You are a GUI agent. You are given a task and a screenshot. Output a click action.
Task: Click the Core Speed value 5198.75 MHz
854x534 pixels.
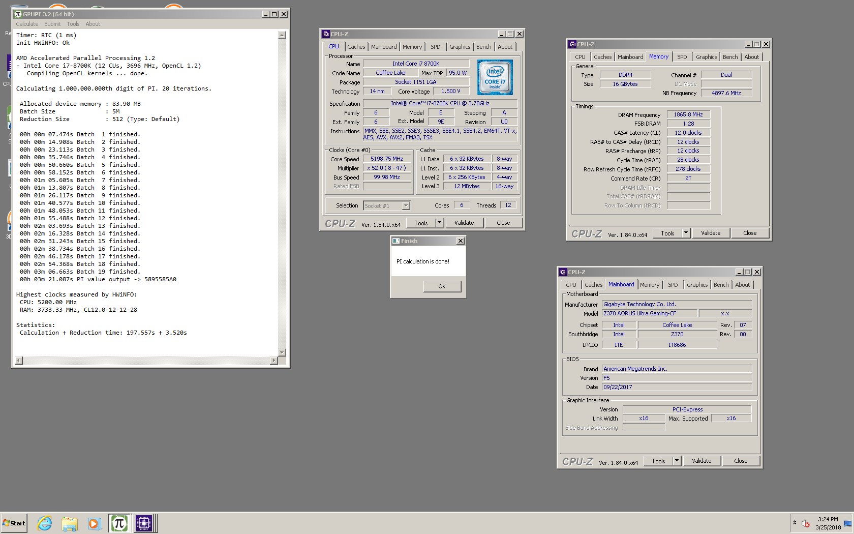[x=387, y=159]
